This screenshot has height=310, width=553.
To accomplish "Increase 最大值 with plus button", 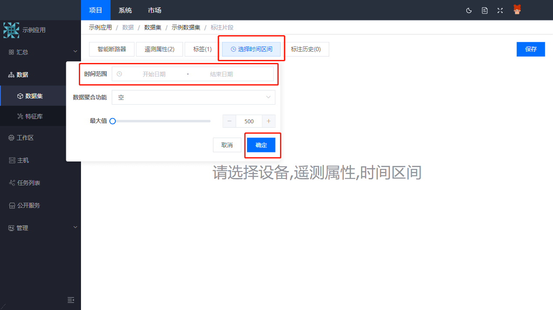I will click(269, 121).
